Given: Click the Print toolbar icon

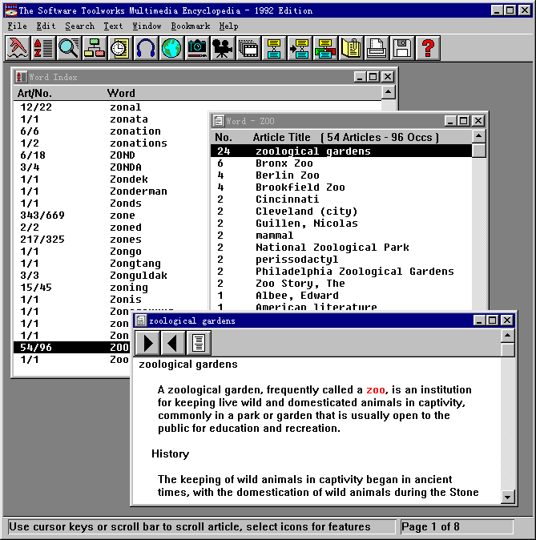Looking at the screenshot, I should [377, 48].
